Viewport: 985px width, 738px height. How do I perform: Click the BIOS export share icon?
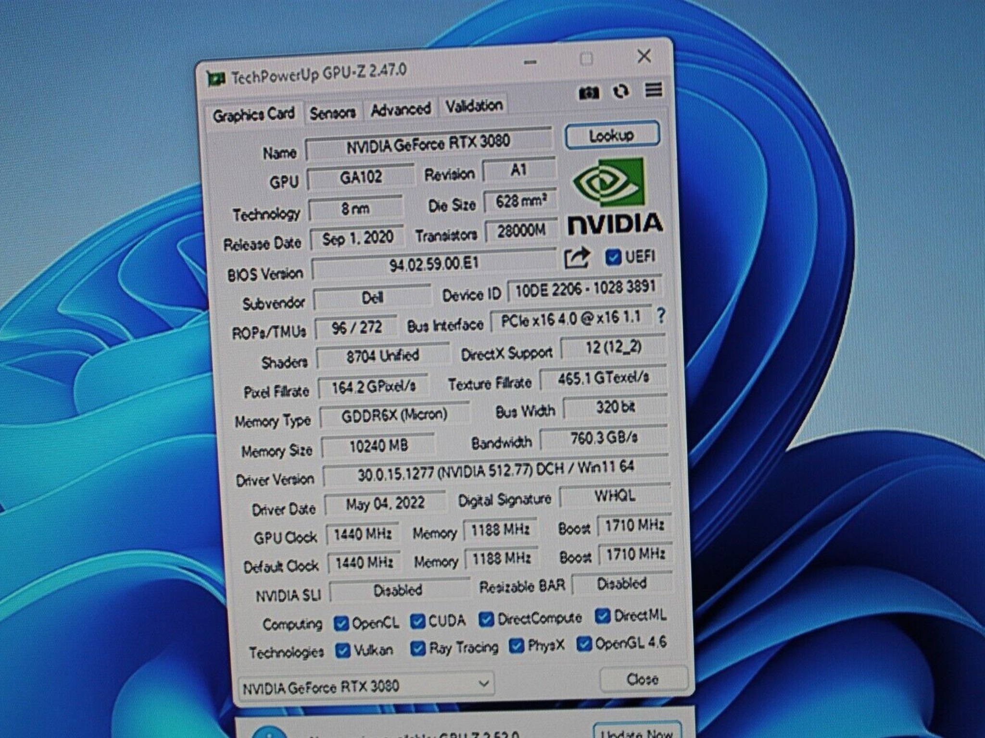pos(576,258)
